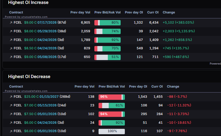The height and width of the screenshot is (136, 221).
Task: Sort OI Increase table by Prev day Vol
Action: coord(80,13)
